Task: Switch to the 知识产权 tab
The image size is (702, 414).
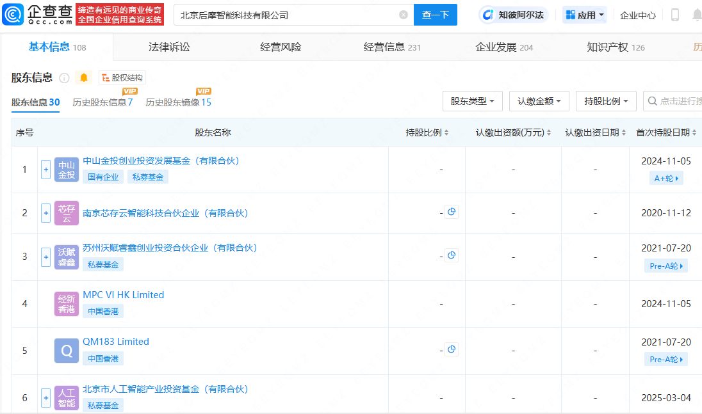Action: [616, 47]
